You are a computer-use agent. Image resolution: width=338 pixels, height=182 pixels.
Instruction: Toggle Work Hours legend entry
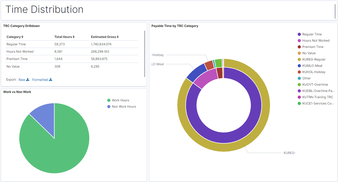pyautogui.click(x=118, y=100)
